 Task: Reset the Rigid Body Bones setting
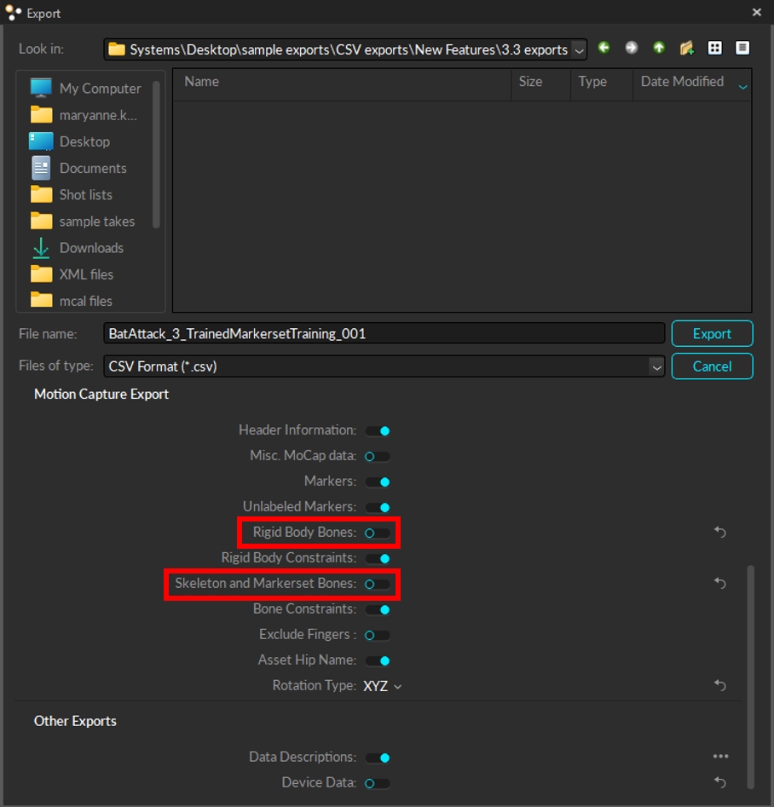pyautogui.click(x=720, y=532)
